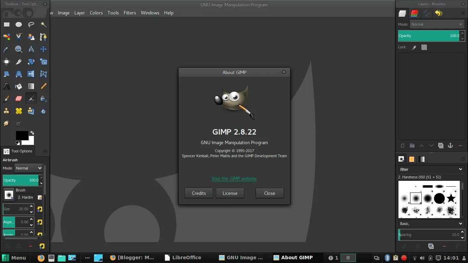Increase Spacing with the up stepper arrow
This screenshot has width=468, height=263.
(x=462, y=232)
